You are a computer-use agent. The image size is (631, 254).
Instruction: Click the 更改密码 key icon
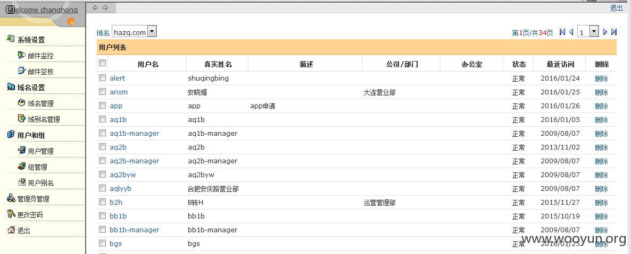coord(11,214)
